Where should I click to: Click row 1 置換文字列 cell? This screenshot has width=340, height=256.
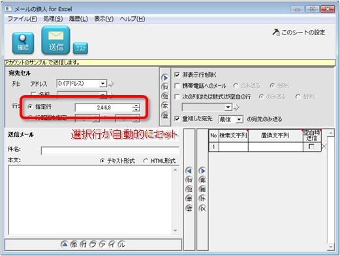(x=275, y=147)
